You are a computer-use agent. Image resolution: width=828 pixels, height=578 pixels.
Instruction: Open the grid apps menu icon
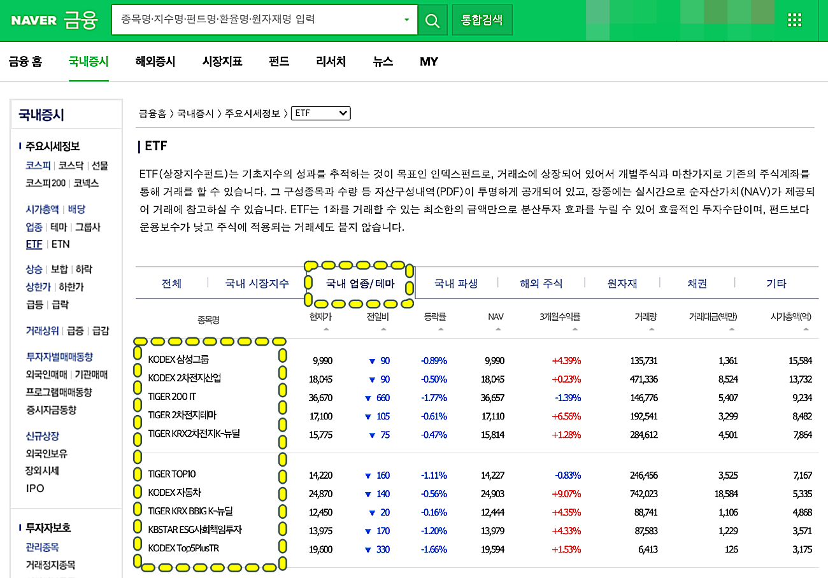[794, 20]
